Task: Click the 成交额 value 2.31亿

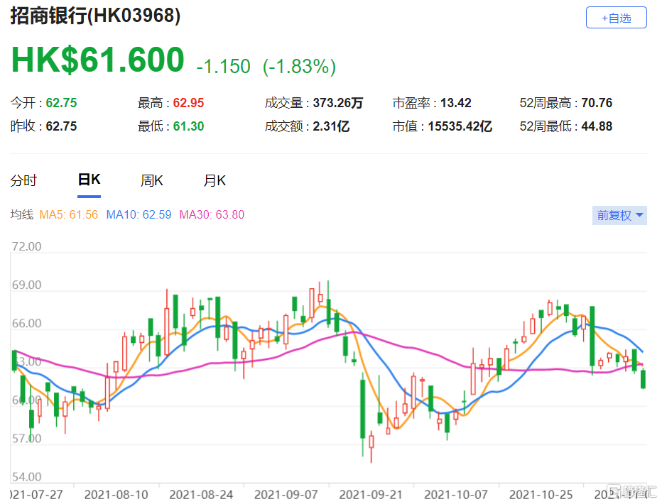Action: [x=331, y=126]
